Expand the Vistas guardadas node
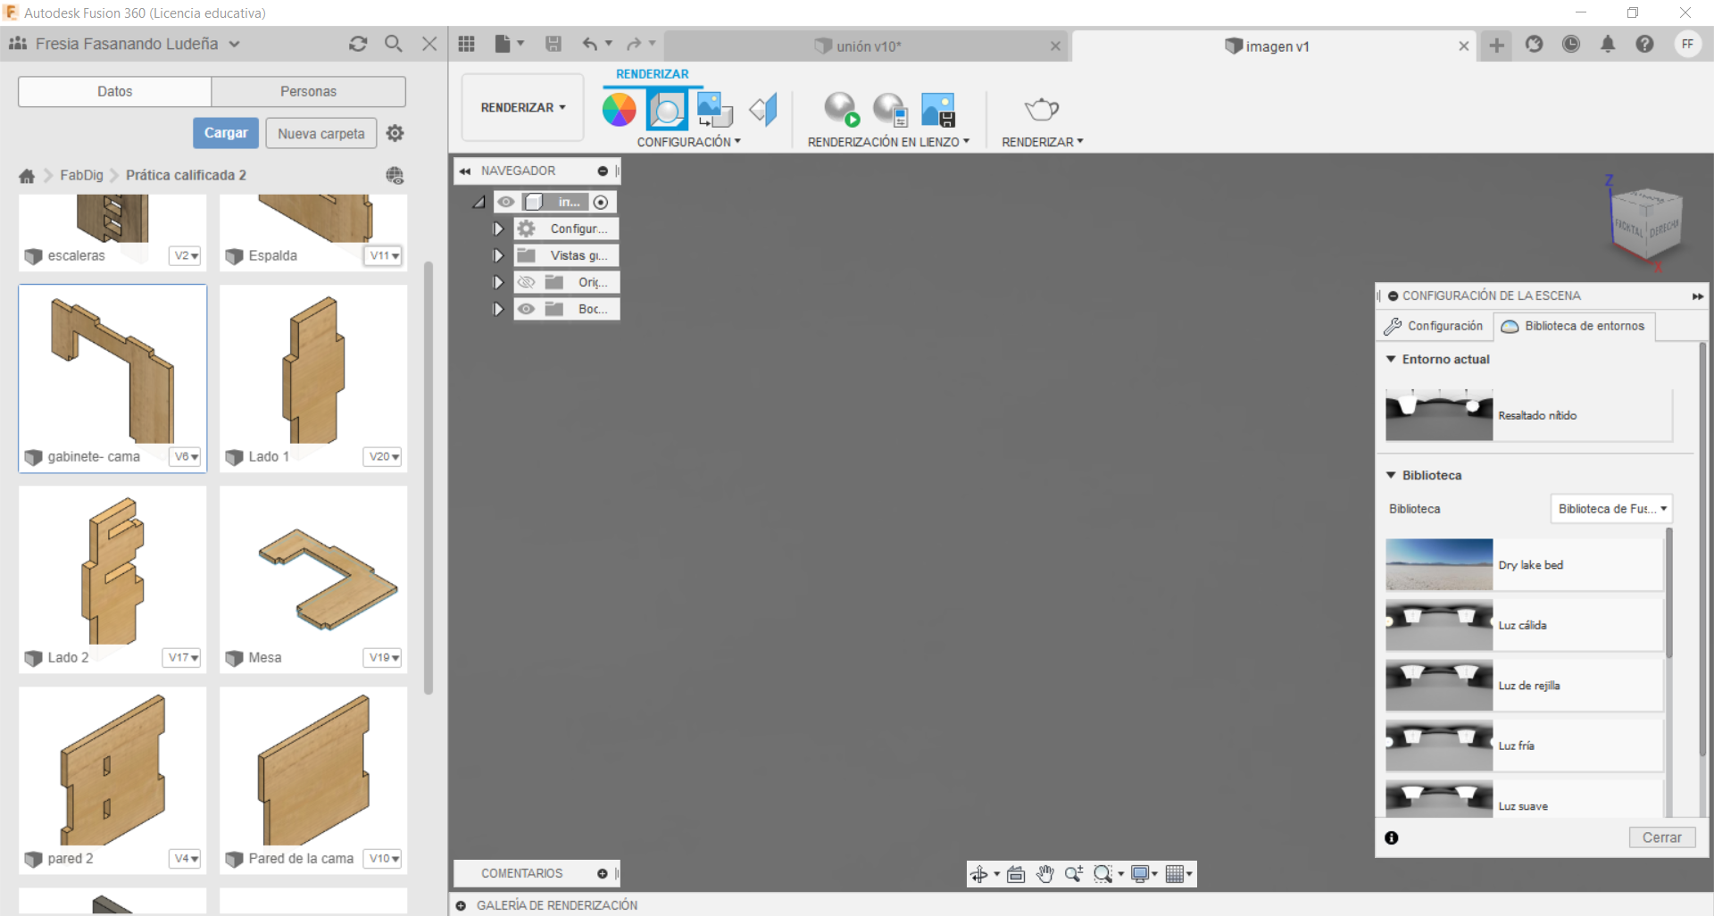The image size is (1714, 916). pos(498,255)
